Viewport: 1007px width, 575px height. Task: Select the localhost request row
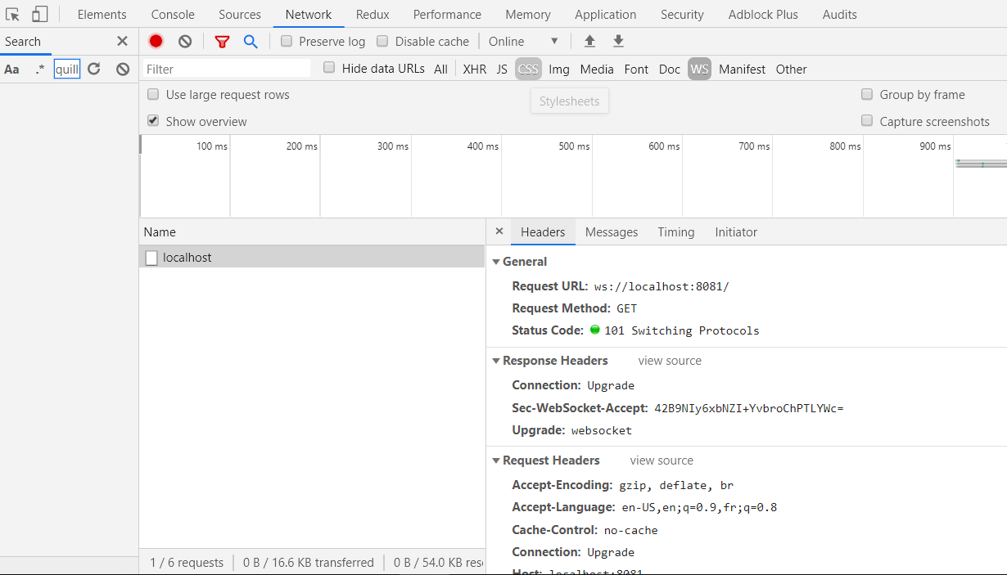[312, 258]
